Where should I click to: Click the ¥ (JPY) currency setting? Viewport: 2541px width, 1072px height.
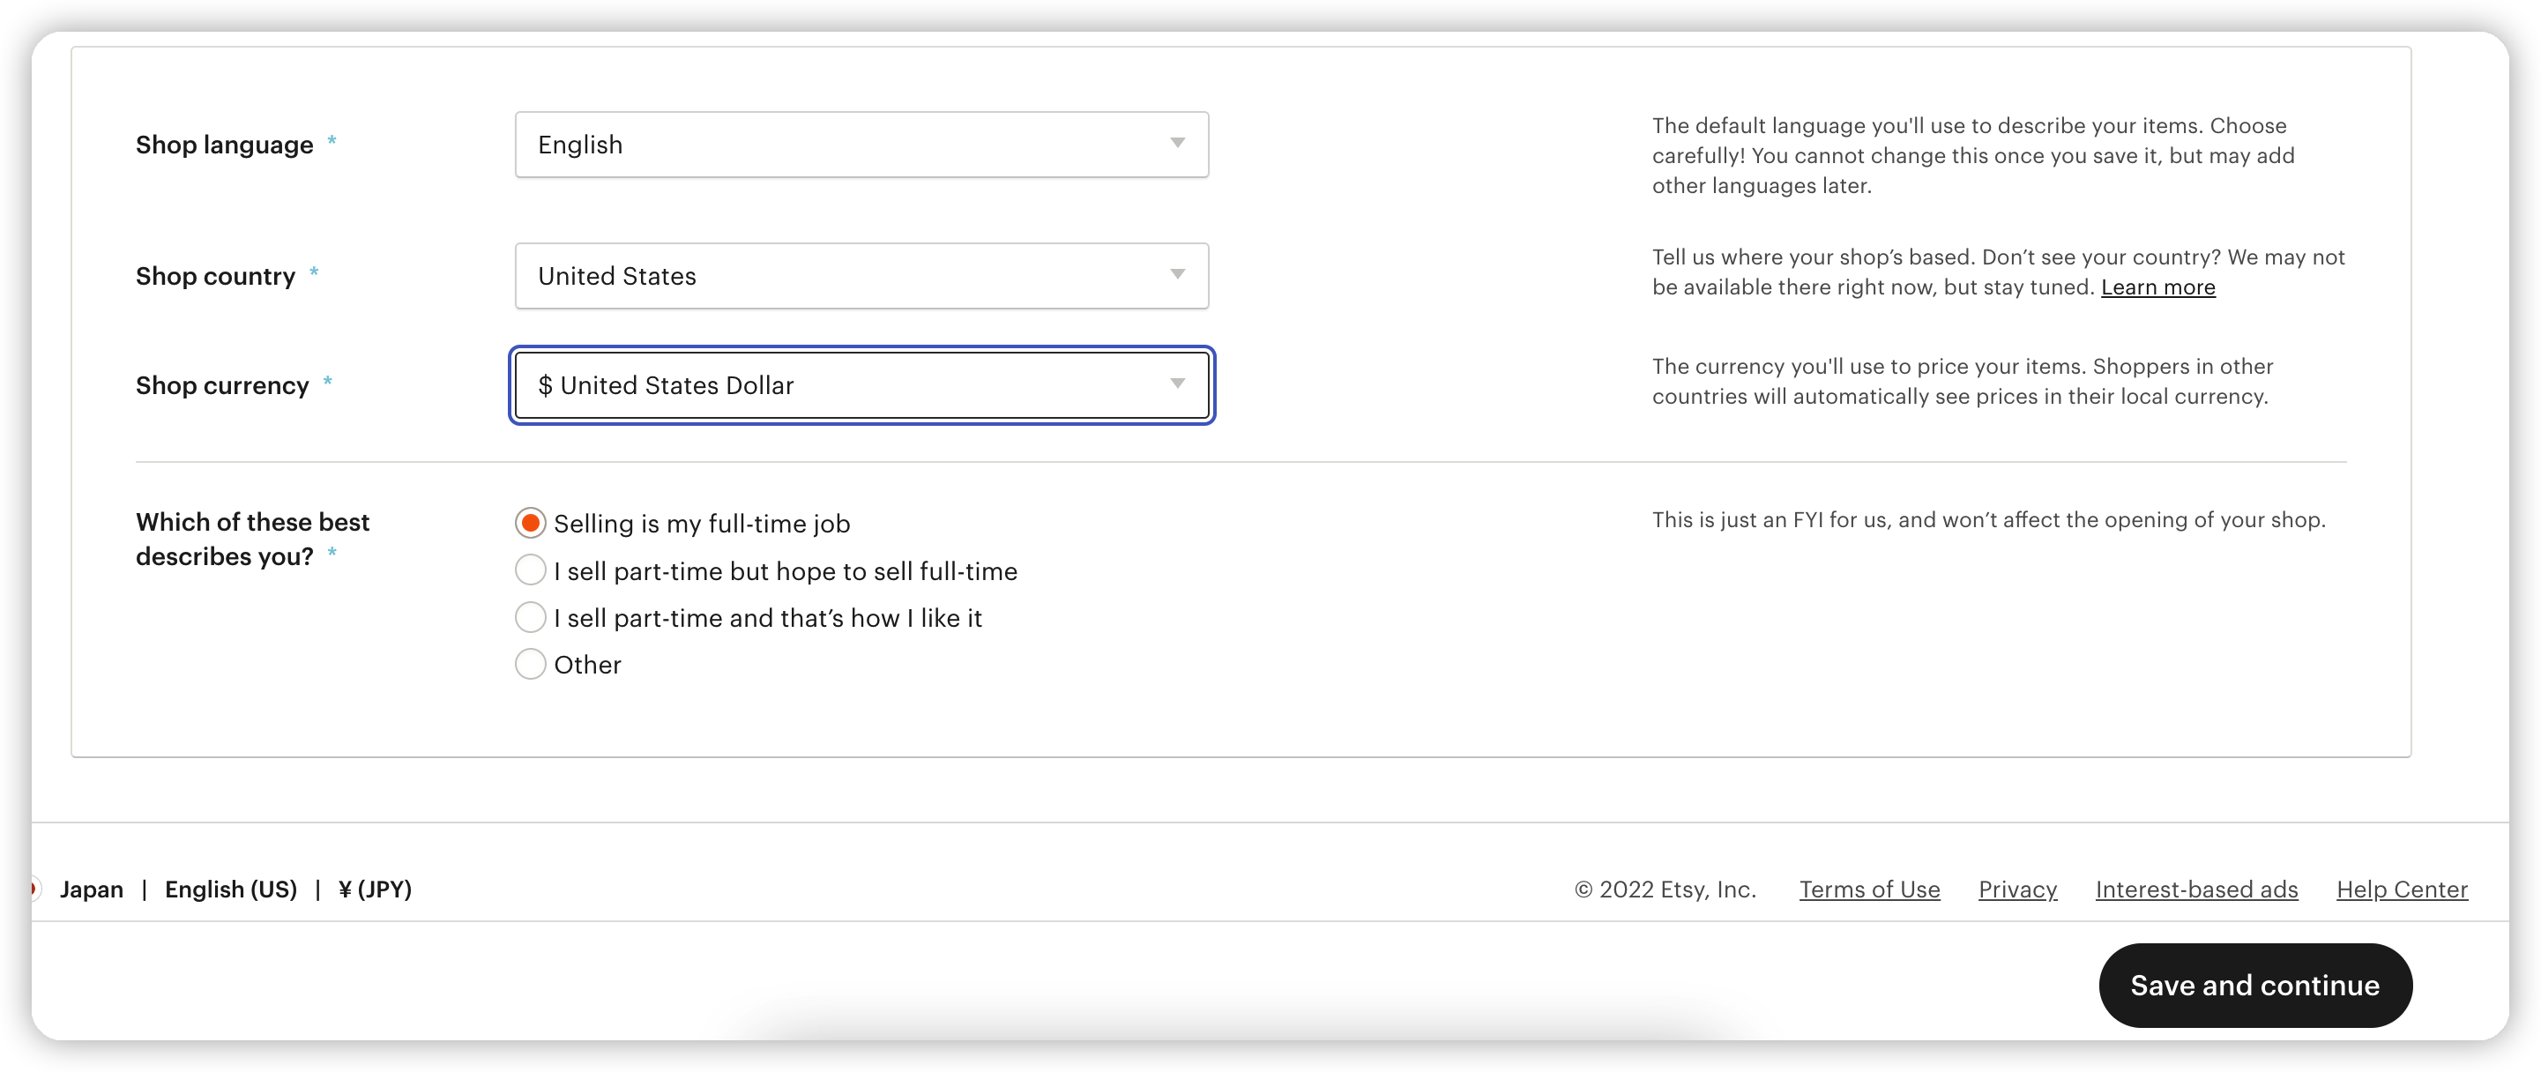(x=375, y=890)
